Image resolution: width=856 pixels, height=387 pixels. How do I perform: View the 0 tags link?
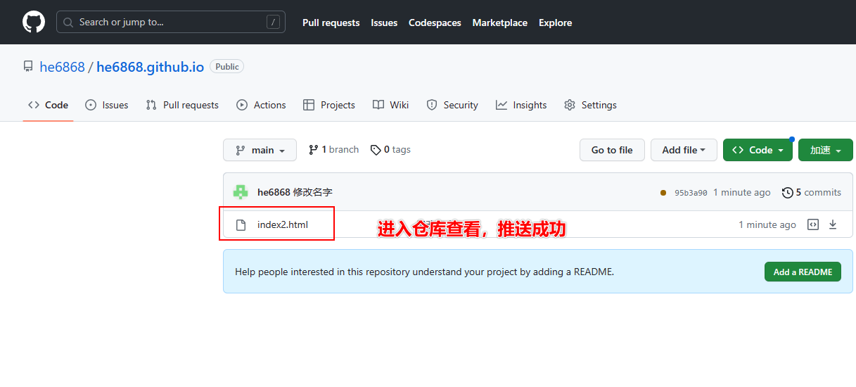(390, 150)
